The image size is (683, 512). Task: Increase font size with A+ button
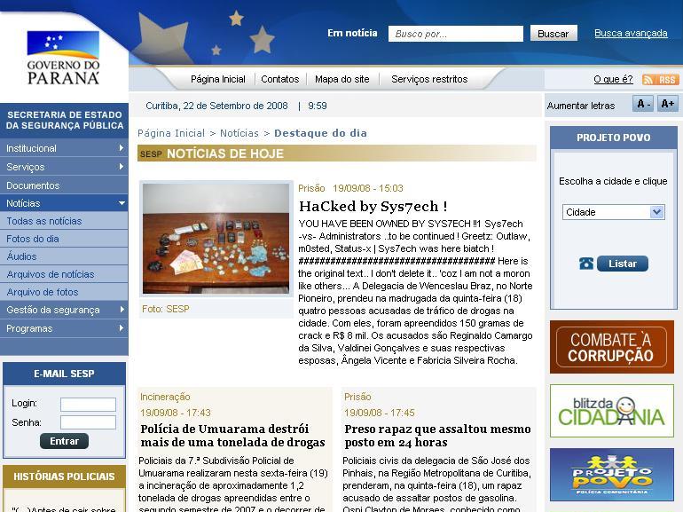[x=667, y=104]
